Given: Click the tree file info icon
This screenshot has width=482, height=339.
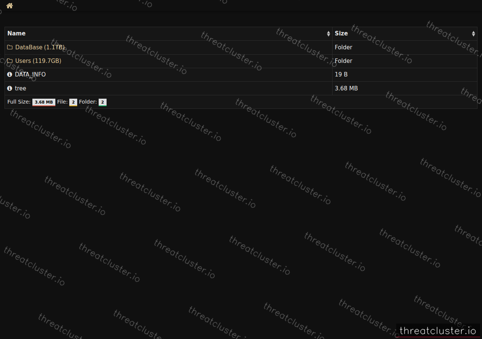Looking at the screenshot, I should (x=10, y=89).
